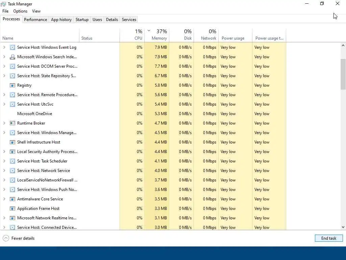Click the Remote Procedure Call gear icon
Image resolution: width=346 pixels, height=260 pixels.
click(13, 95)
